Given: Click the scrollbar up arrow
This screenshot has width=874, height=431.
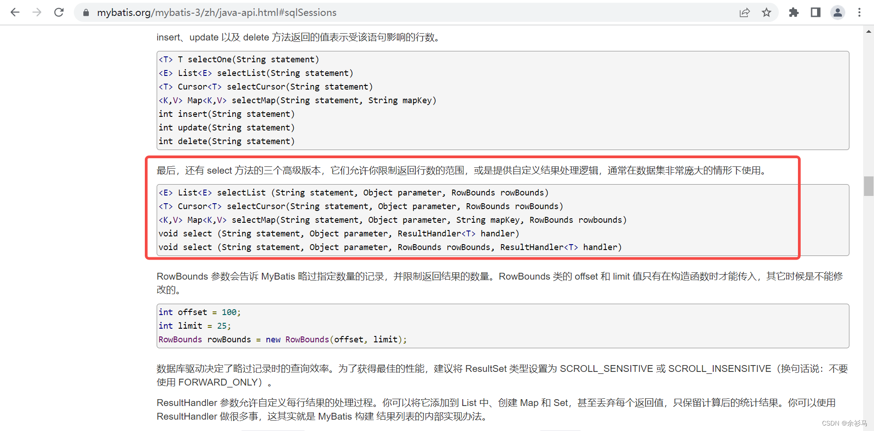Looking at the screenshot, I should [x=868, y=32].
